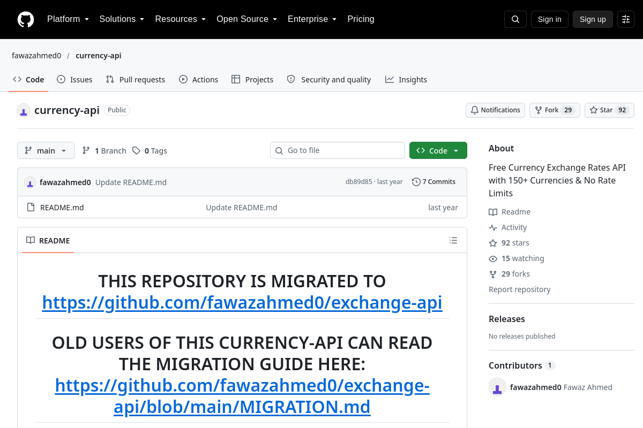Viewport: 643px width, 428px height.
Task: View the 7 Commits history
Action: tap(434, 182)
